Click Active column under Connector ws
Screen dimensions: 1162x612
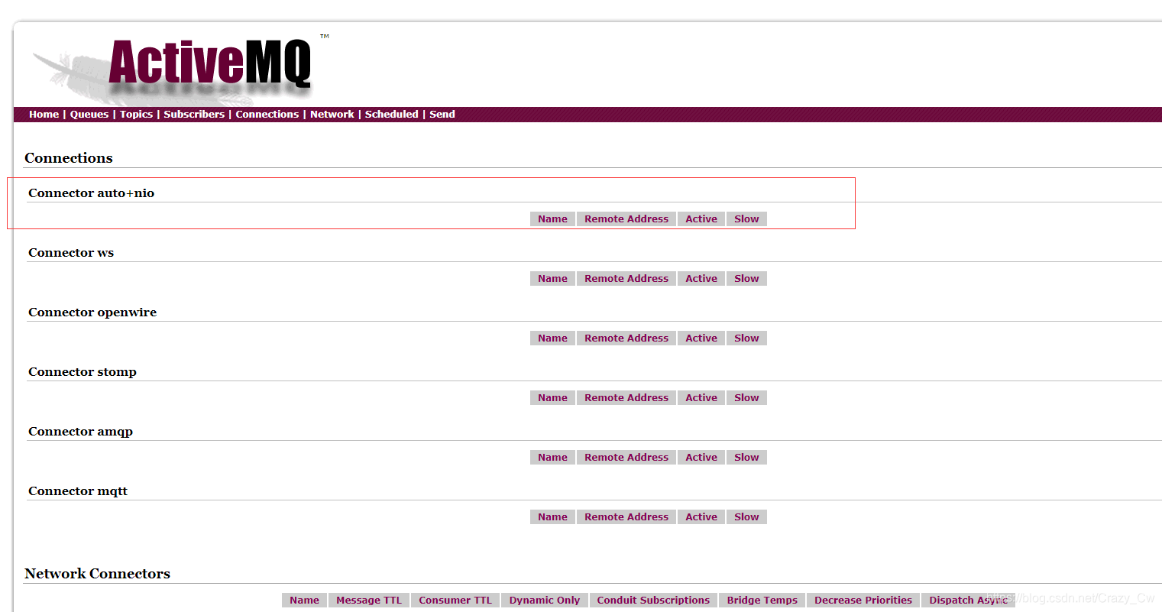click(x=701, y=278)
